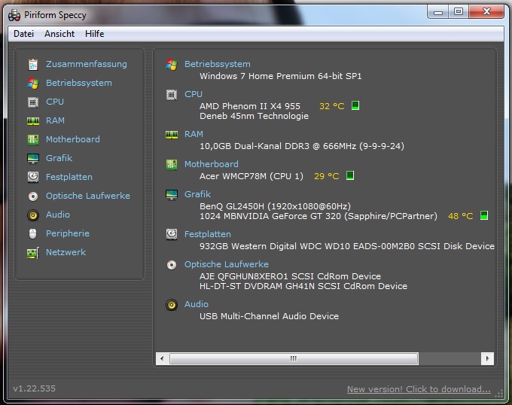Screen dimensions: 512x405
Task: Open the Ansicht menu
Action: coord(59,34)
